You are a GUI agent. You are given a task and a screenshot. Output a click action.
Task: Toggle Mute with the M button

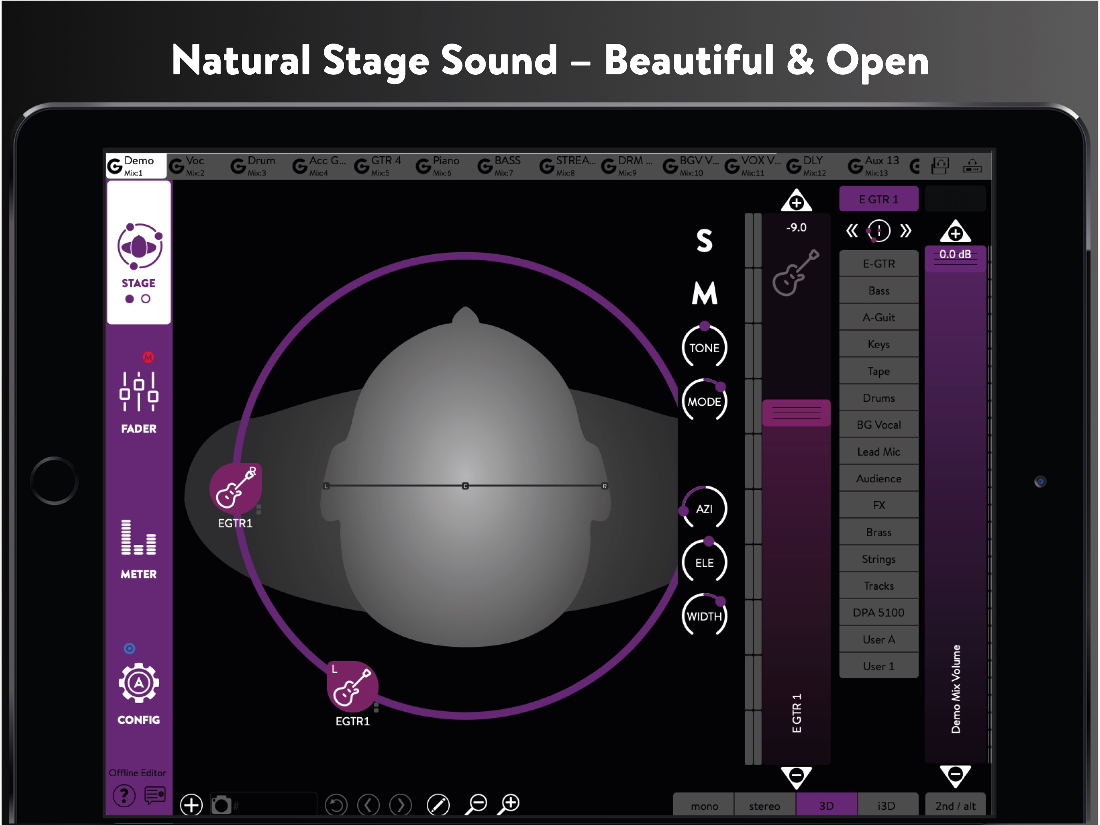tap(705, 293)
